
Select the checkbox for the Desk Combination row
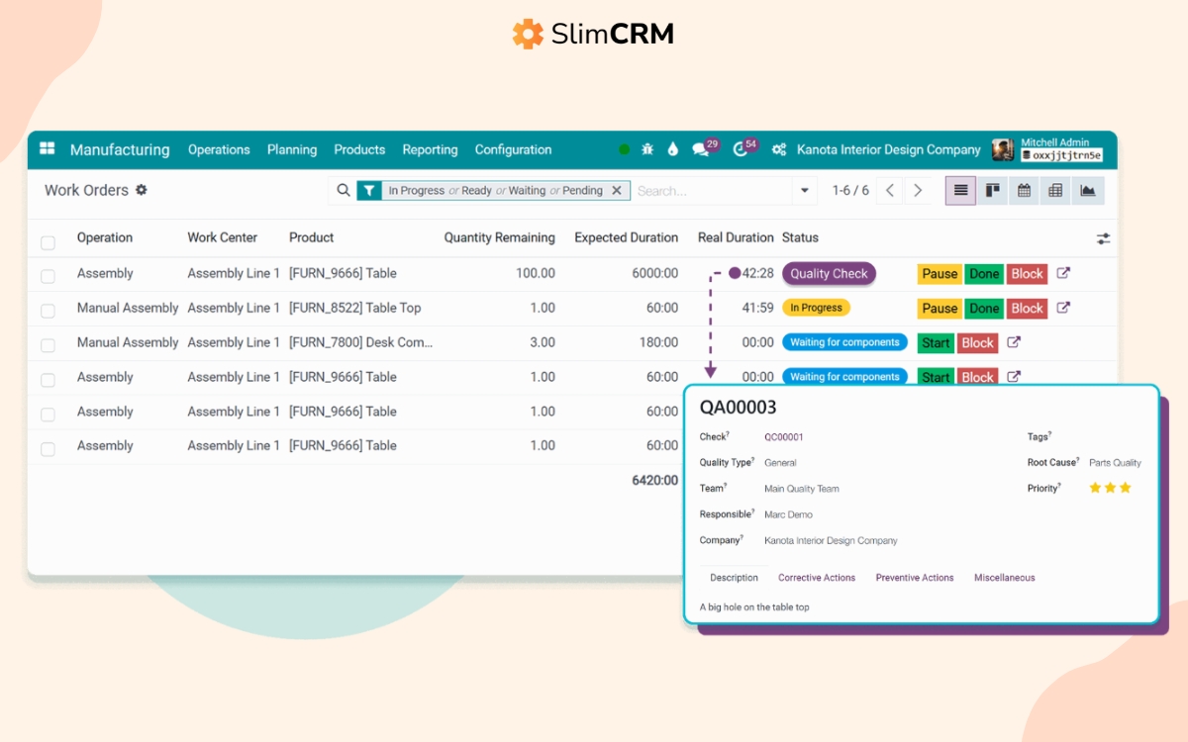(x=48, y=345)
